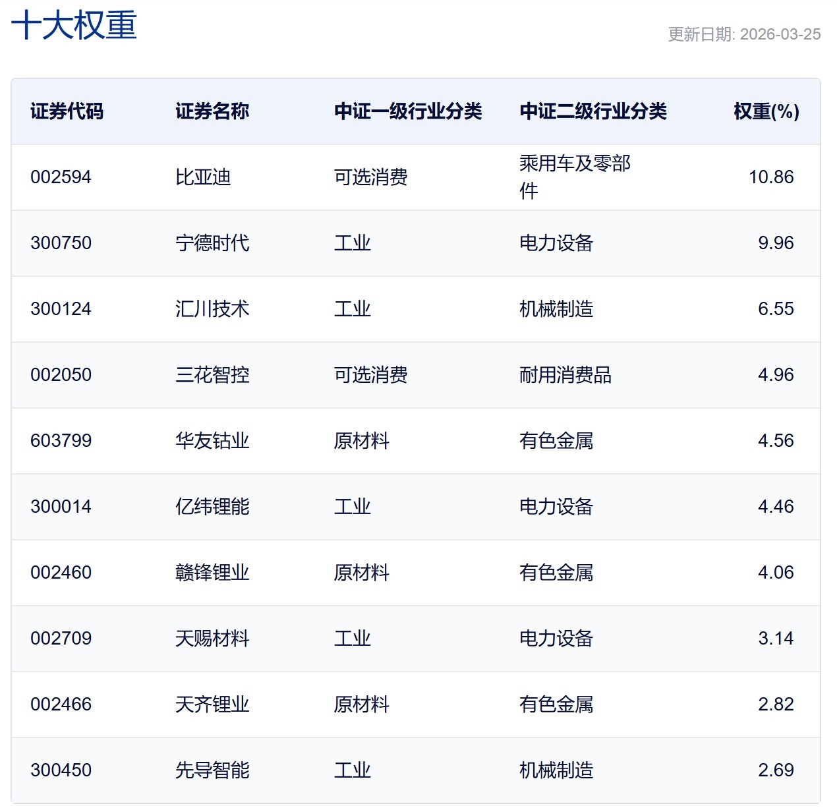Select the 三花智控 name cell
837x808 pixels.
212,375
